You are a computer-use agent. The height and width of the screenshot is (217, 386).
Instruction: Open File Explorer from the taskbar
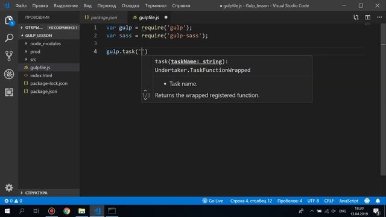point(82,211)
